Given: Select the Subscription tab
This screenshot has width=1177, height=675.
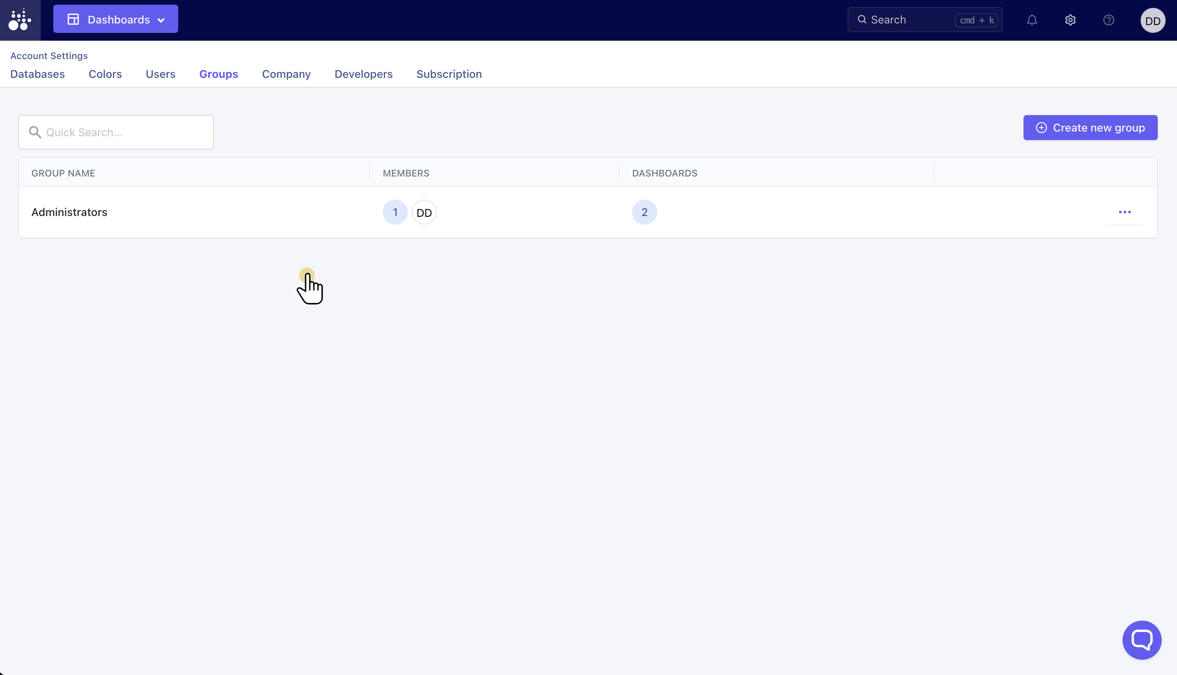Looking at the screenshot, I should 448,74.
